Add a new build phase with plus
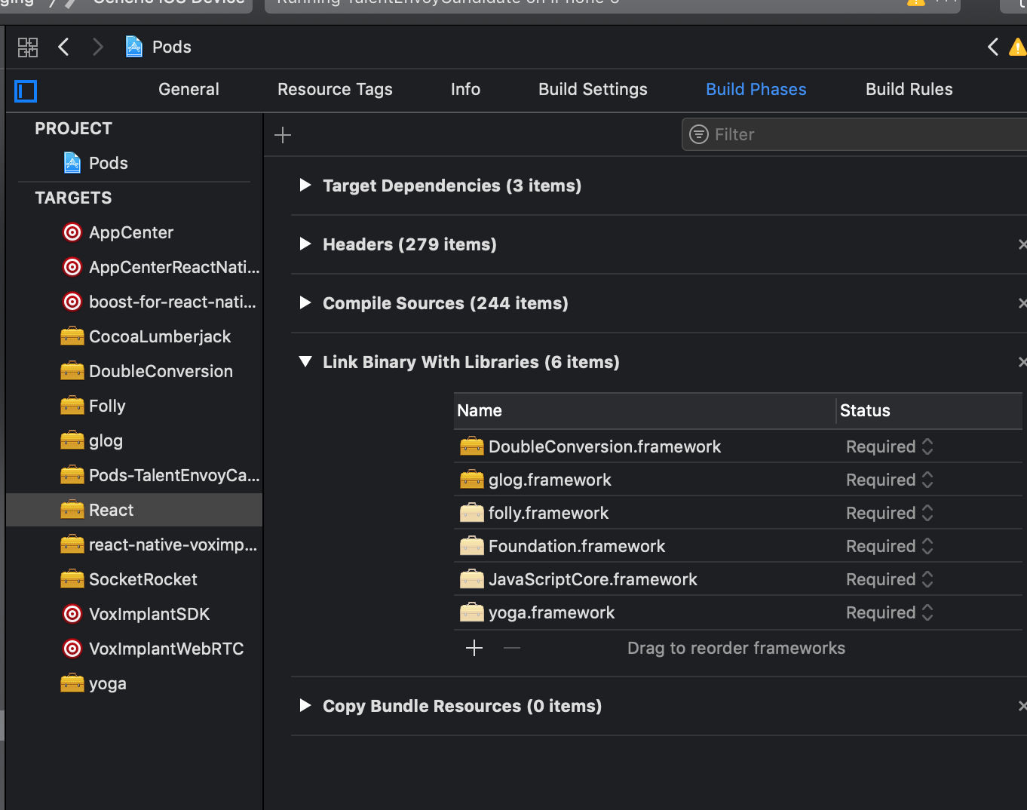Viewport: 1027px width, 810px height. [283, 135]
